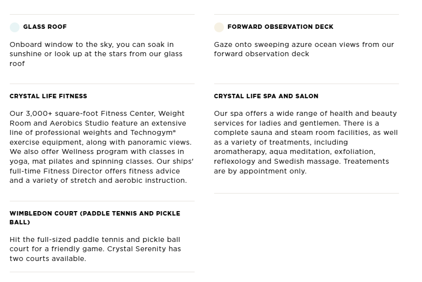This screenshot has height=282, width=422.
Task: Click the 'Gaze onto sweeping azure ocean' paragraph
Action: point(304,49)
